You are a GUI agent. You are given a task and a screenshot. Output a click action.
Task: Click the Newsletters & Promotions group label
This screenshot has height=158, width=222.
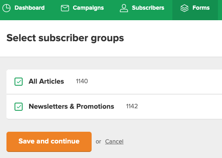pyautogui.click(x=71, y=106)
